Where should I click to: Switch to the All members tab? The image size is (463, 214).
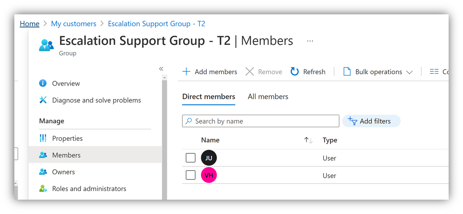pos(268,97)
